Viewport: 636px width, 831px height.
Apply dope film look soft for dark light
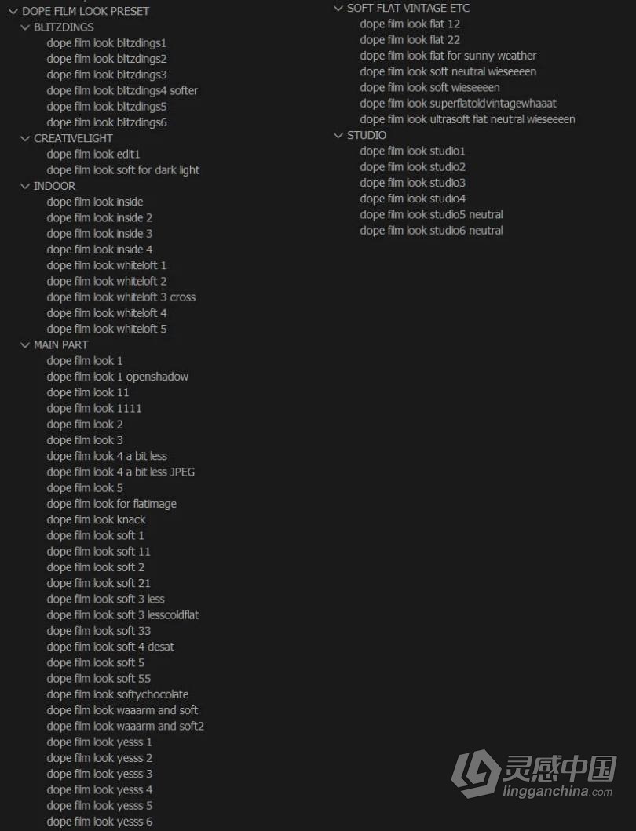(x=123, y=170)
